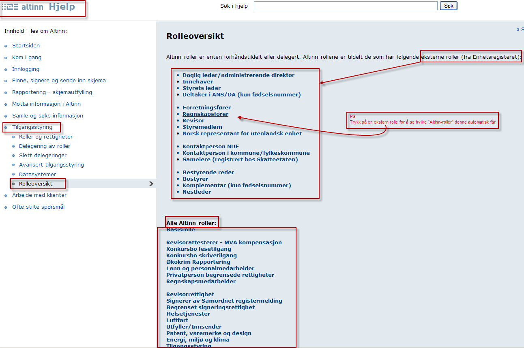The image size is (524, 348).
Task: Click the altinn logo icon
Action: tap(10, 7)
